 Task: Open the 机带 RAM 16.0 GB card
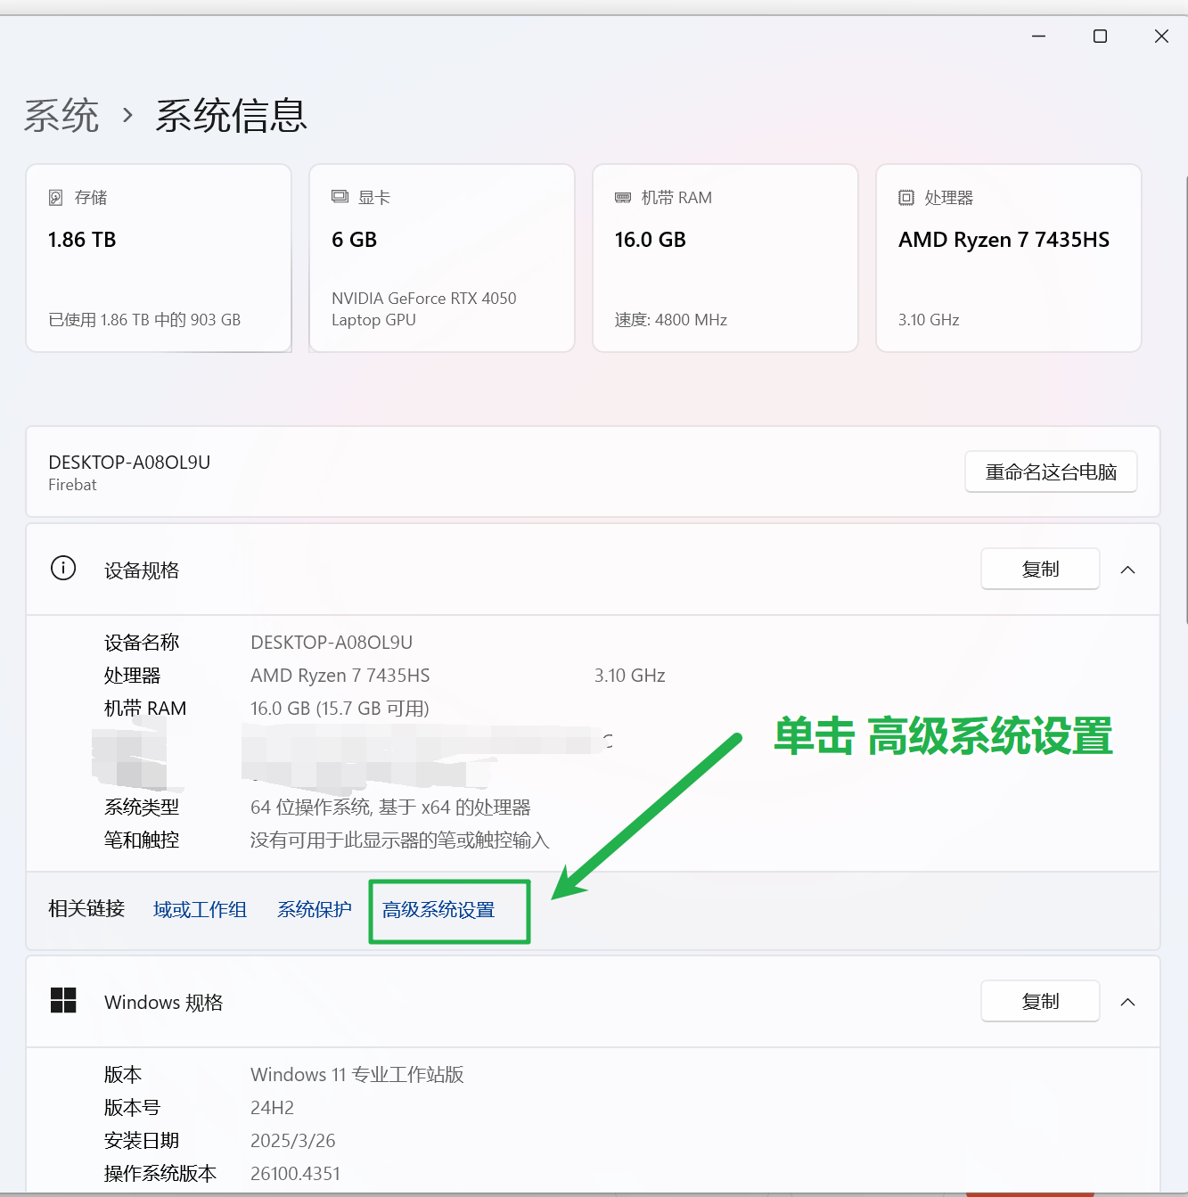725,258
